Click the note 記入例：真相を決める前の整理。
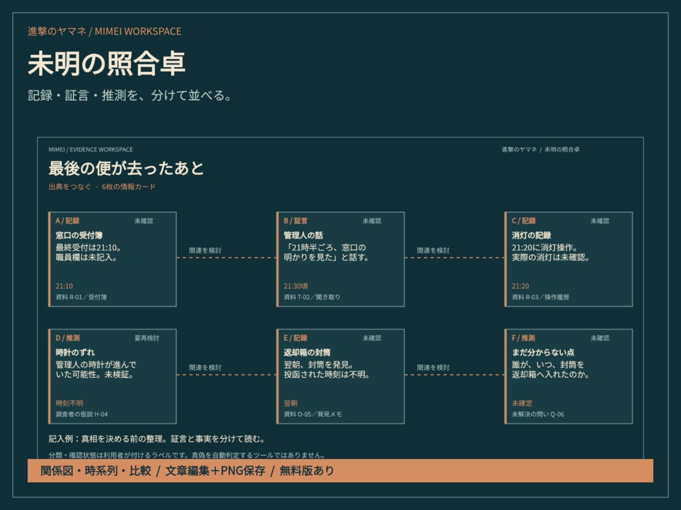The width and height of the screenshot is (681, 510). (108, 439)
